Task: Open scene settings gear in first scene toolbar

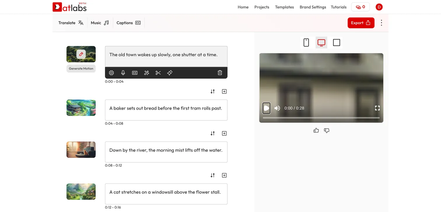Action: pyautogui.click(x=111, y=73)
